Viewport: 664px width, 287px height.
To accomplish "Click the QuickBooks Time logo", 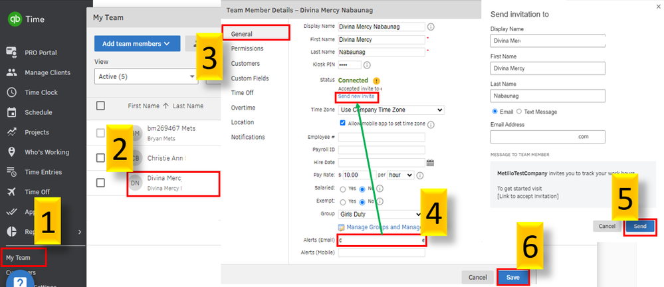I will 15,19.
